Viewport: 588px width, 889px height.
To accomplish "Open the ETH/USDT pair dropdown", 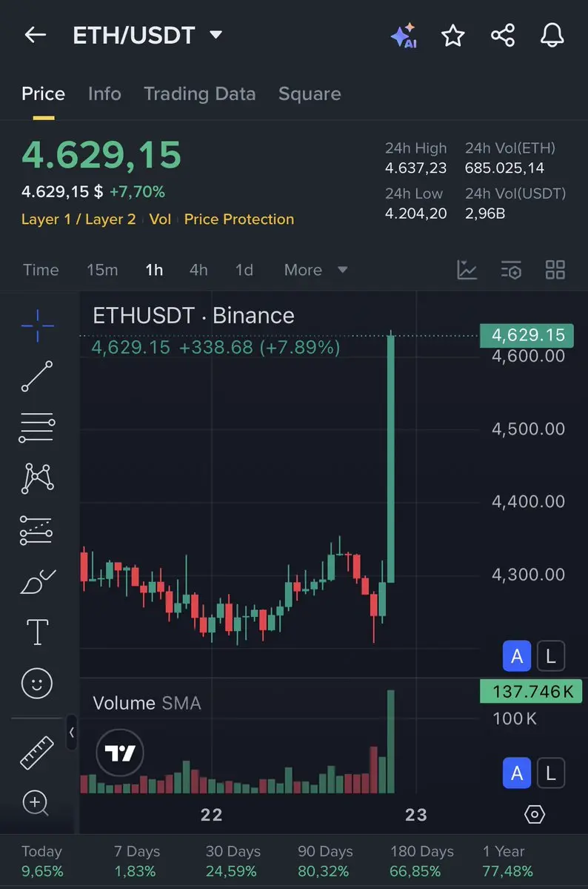I will [x=216, y=35].
